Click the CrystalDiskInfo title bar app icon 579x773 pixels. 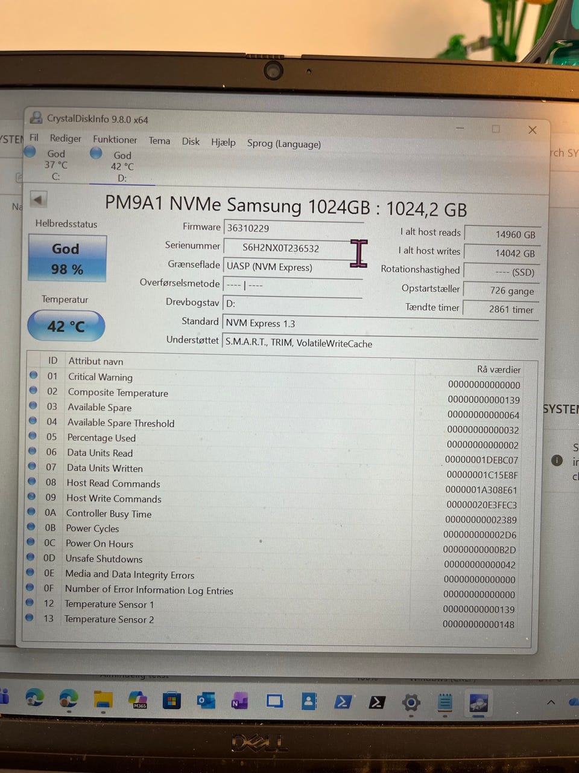(36, 118)
